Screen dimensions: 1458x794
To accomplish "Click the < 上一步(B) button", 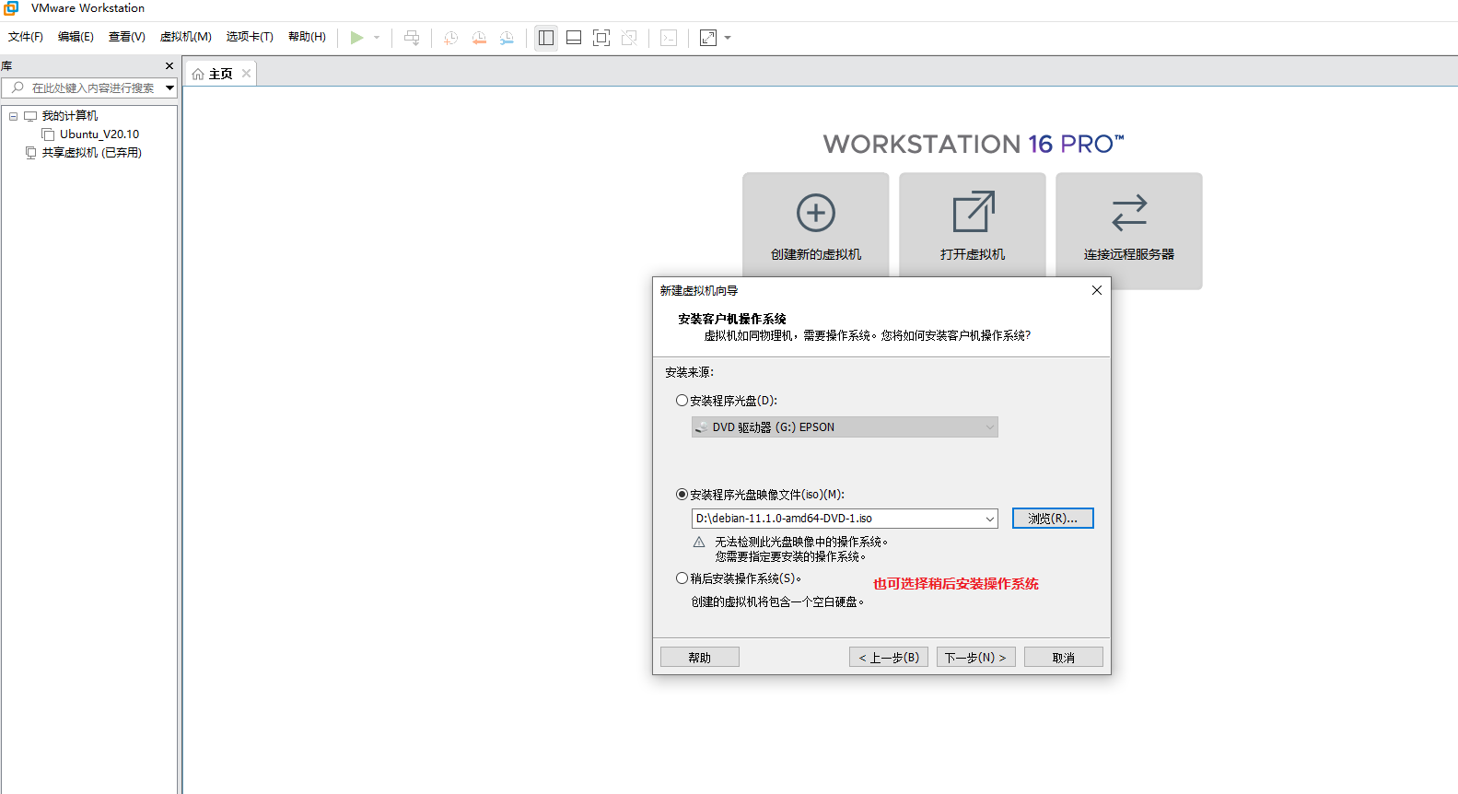I will click(x=889, y=658).
